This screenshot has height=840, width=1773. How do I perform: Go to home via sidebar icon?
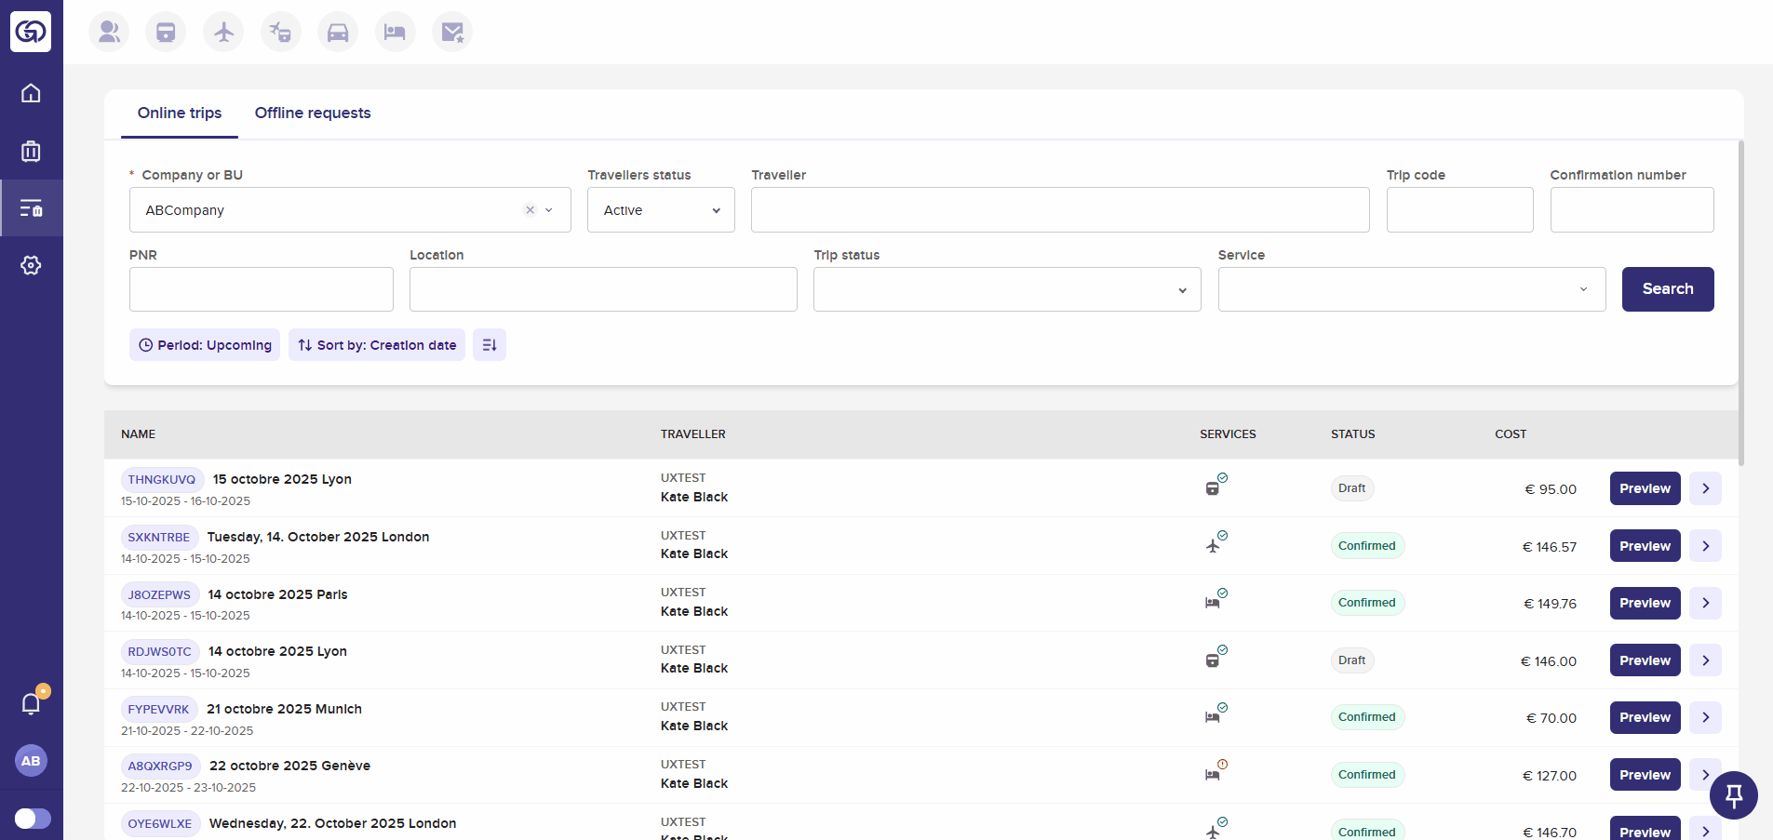tap(31, 93)
